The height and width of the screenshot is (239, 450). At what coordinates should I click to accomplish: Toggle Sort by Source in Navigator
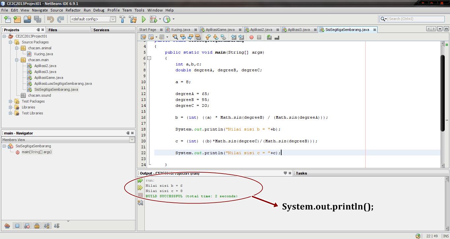[57, 226]
